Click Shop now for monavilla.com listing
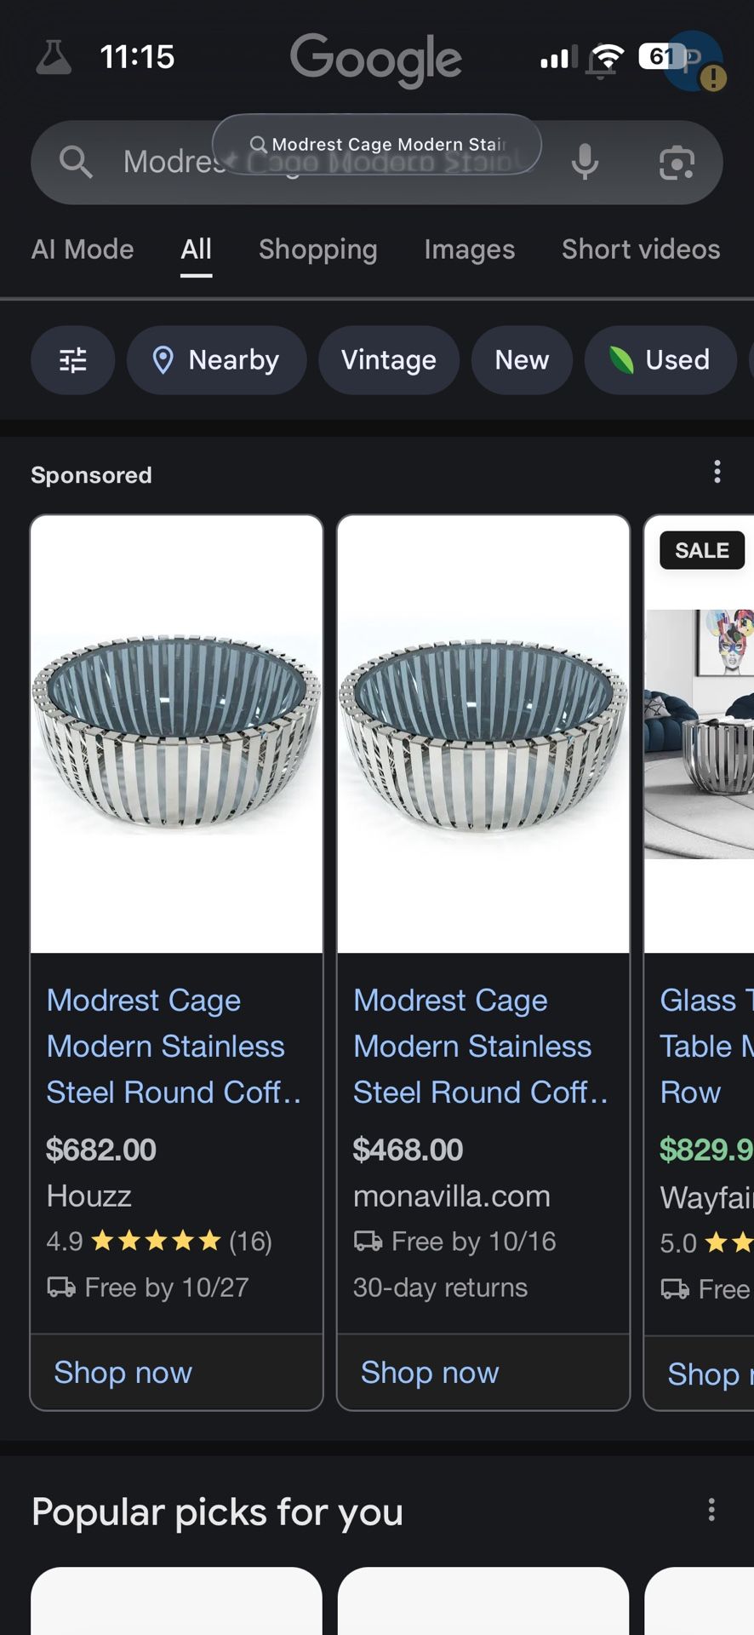 pyautogui.click(x=430, y=1373)
